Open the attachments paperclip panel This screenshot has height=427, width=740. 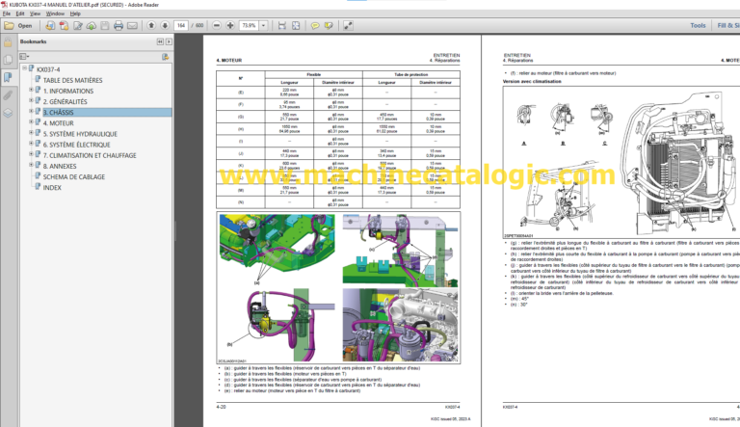click(x=8, y=95)
